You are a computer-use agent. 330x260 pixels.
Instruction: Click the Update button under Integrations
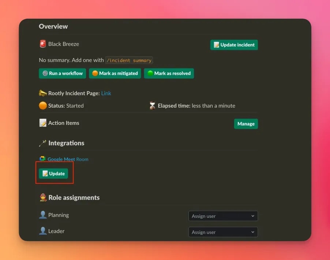[53, 174]
